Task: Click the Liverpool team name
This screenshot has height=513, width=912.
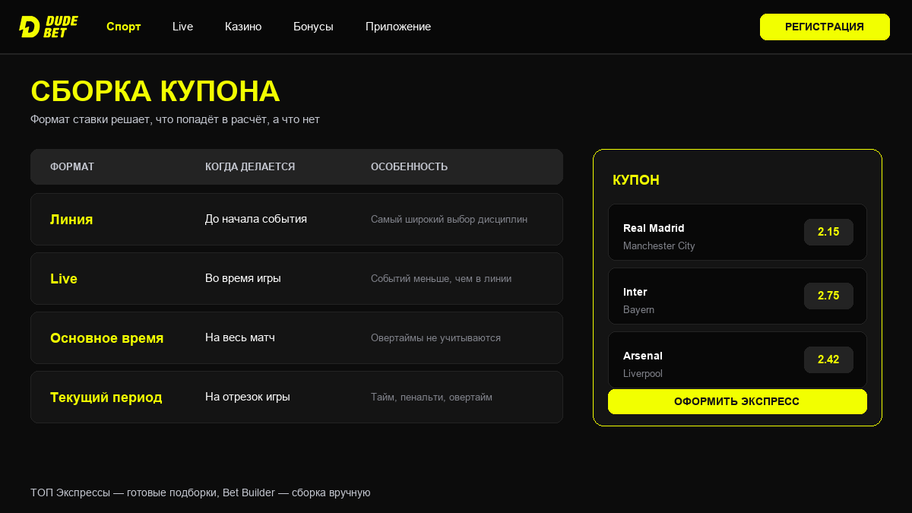Action: (x=643, y=374)
